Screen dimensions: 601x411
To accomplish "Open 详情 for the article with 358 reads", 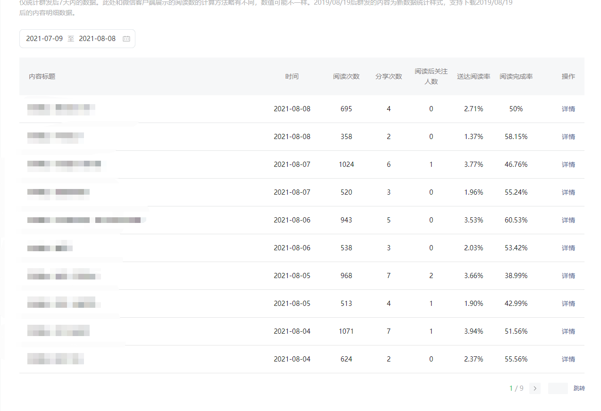I will [x=568, y=137].
